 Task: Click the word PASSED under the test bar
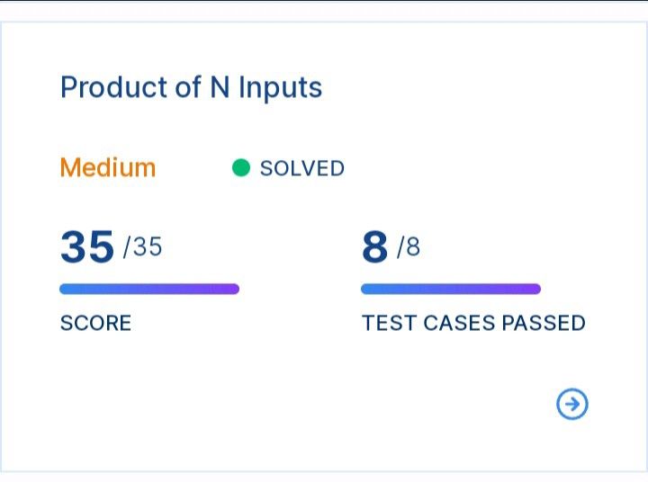coord(544,323)
